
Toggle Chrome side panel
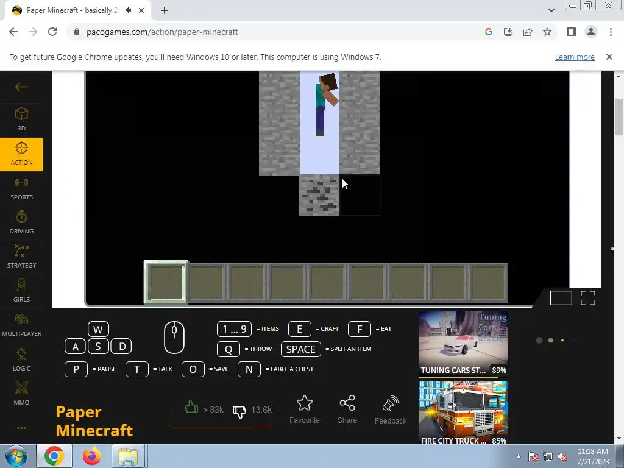(572, 32)
